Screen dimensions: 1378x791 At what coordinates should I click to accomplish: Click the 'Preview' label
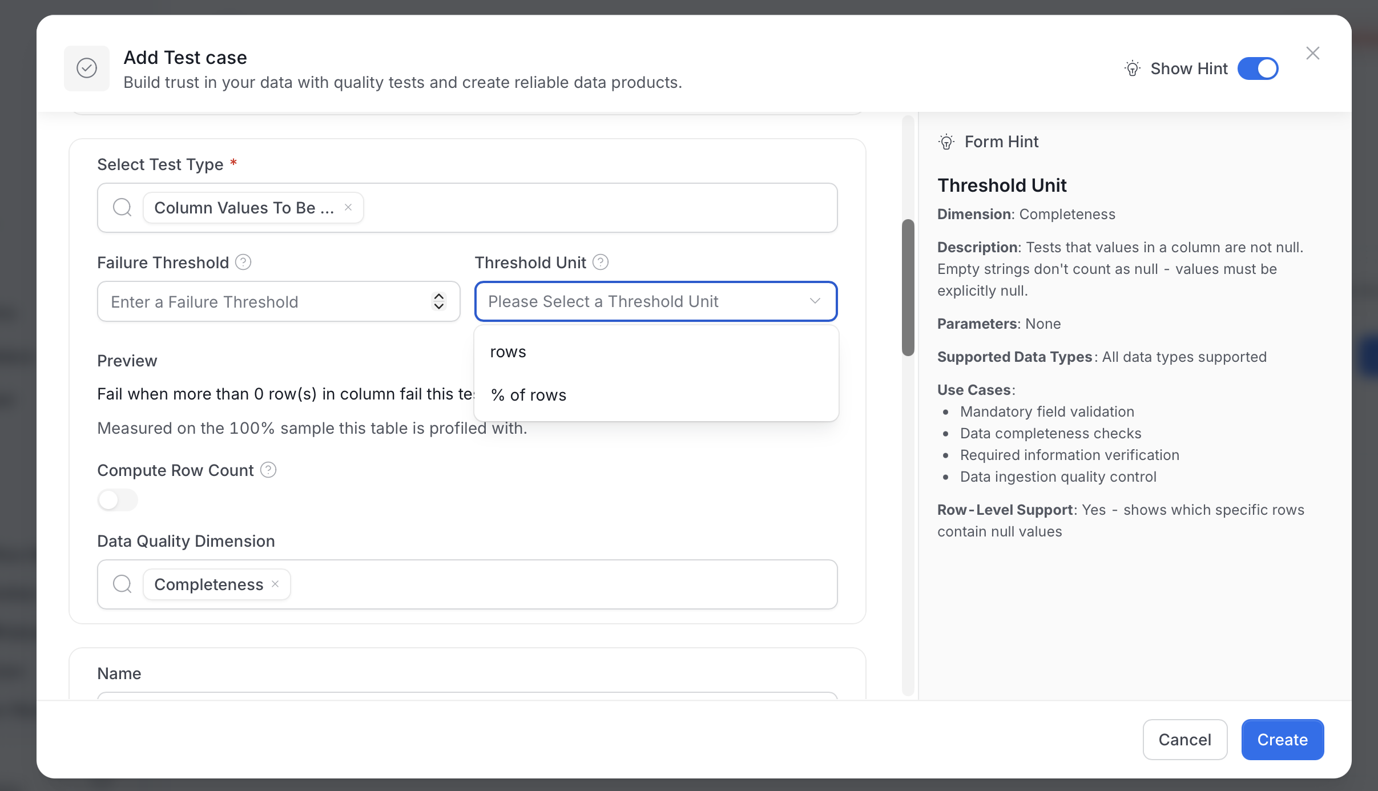pyautogui.click(x=127, y=361)
